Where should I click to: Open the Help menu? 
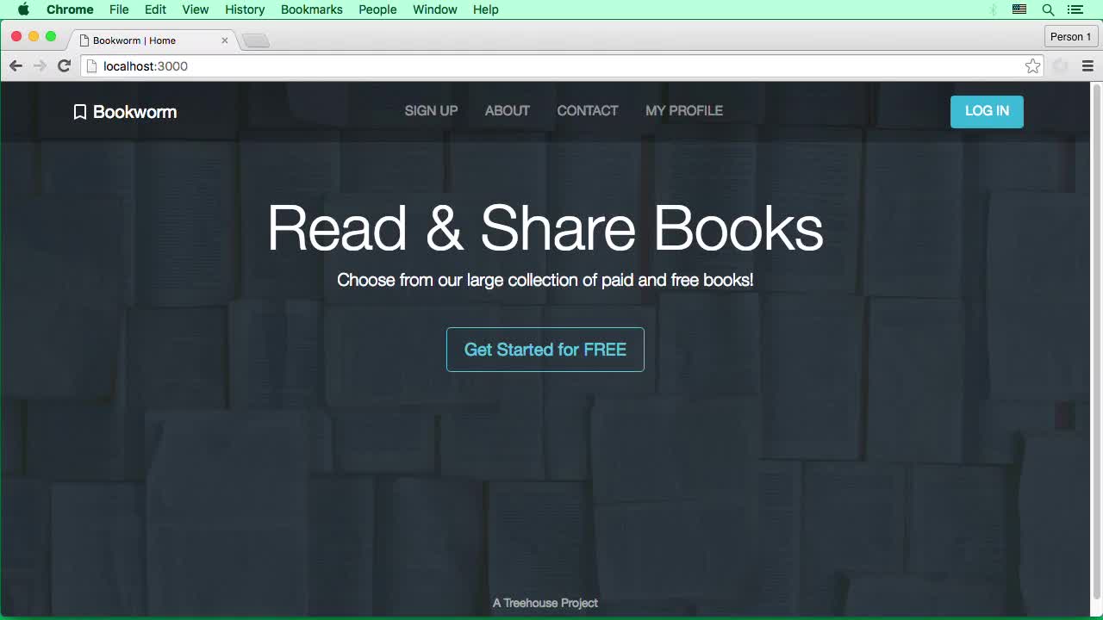click(x=486, y=9)
